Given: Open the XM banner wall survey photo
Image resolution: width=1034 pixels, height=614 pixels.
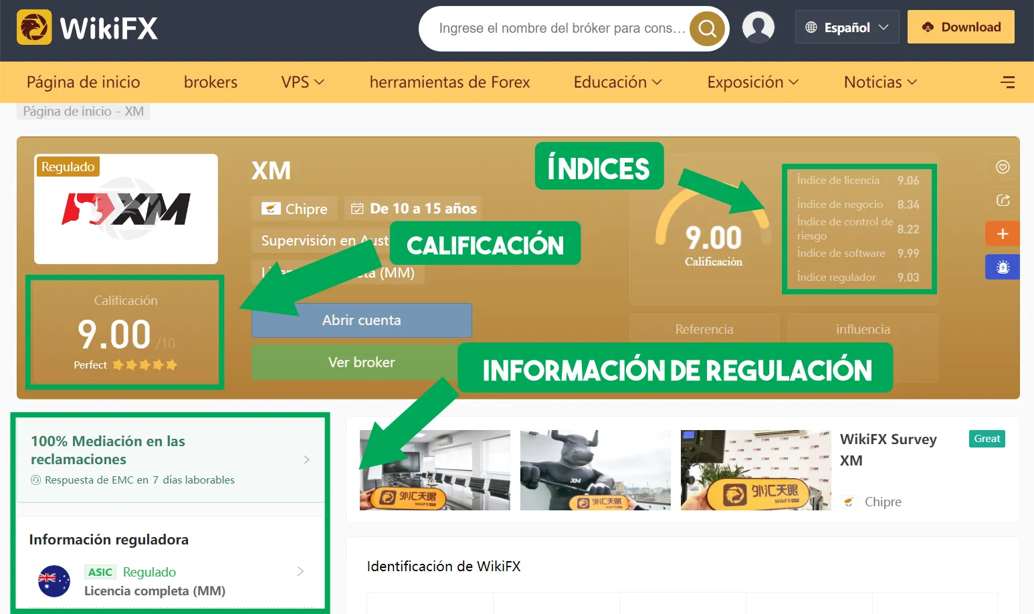Looking at the screenshot, I should (x=756, y=470).
